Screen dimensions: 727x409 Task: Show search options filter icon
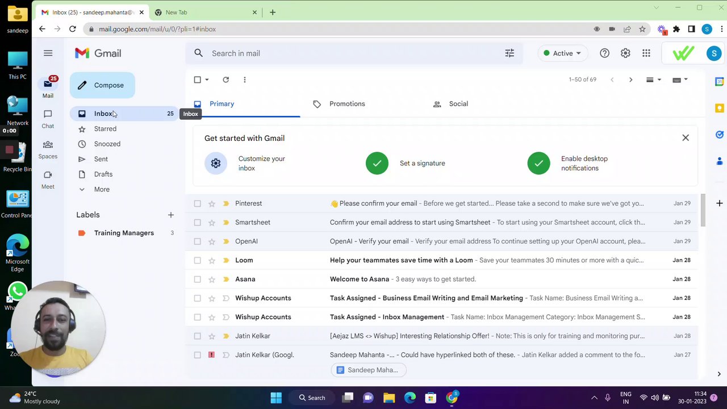tap(509, 53)
